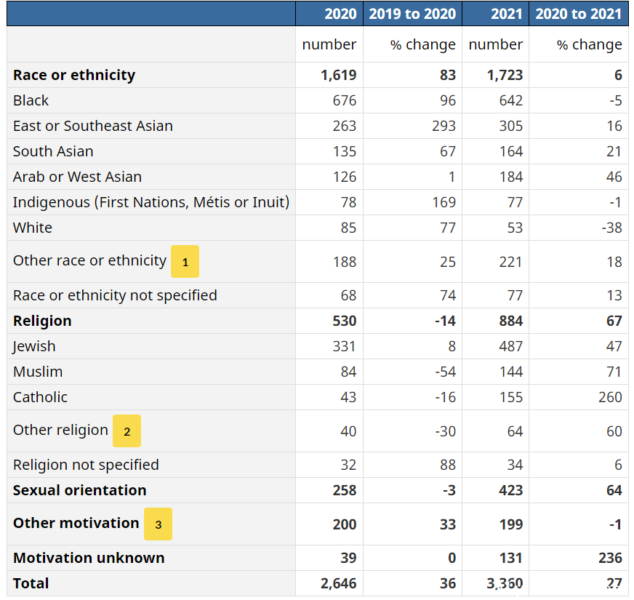Open footnote 3 beside Other motivation
The width and height of the screenshot is (634, 600).
tap(158, 524)
